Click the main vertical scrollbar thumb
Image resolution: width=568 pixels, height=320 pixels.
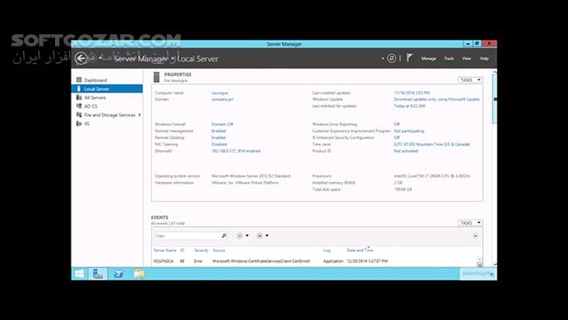pos(495,100)
